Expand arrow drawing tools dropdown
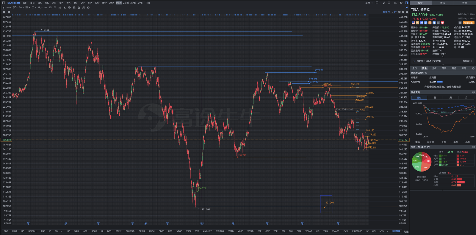Screen dimensions: 476x235 (x=42, y=8)
